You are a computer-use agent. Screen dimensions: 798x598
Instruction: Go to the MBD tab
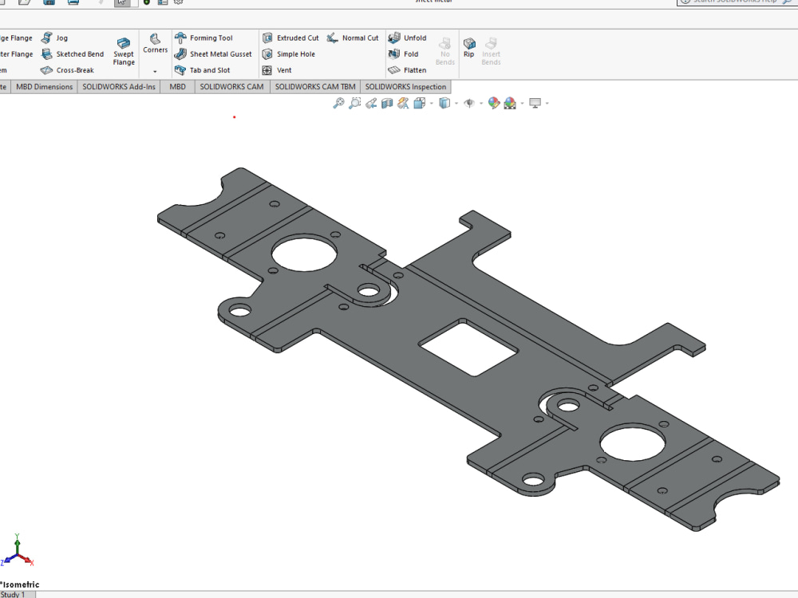178,86
